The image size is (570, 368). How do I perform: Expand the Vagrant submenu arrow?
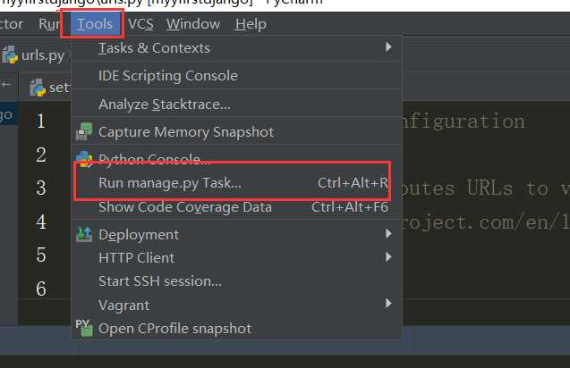[388, 303]
